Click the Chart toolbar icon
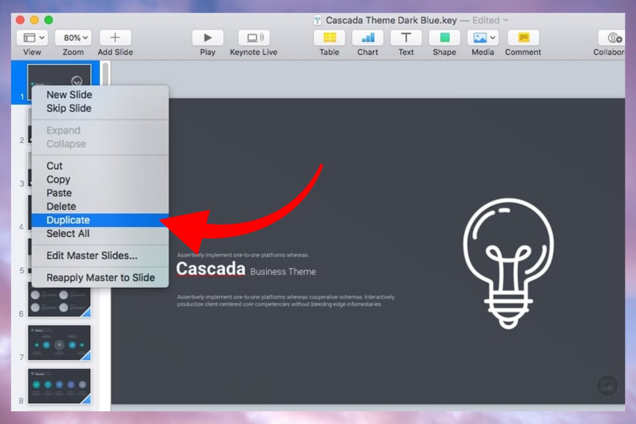The height and width of the screenshot is (424, 636). point(368,38)
